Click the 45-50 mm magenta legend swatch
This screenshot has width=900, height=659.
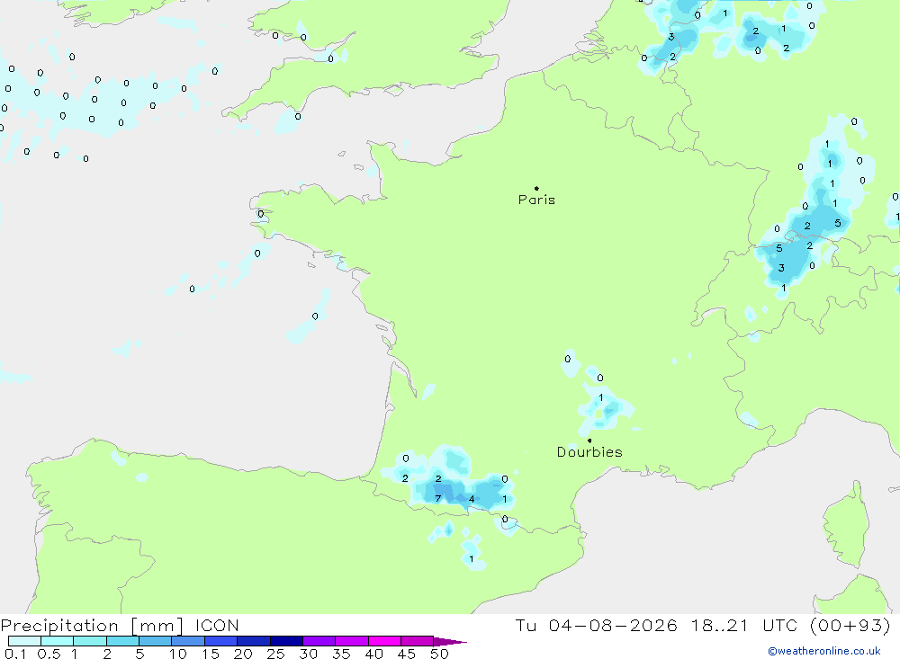coord(417,641)
